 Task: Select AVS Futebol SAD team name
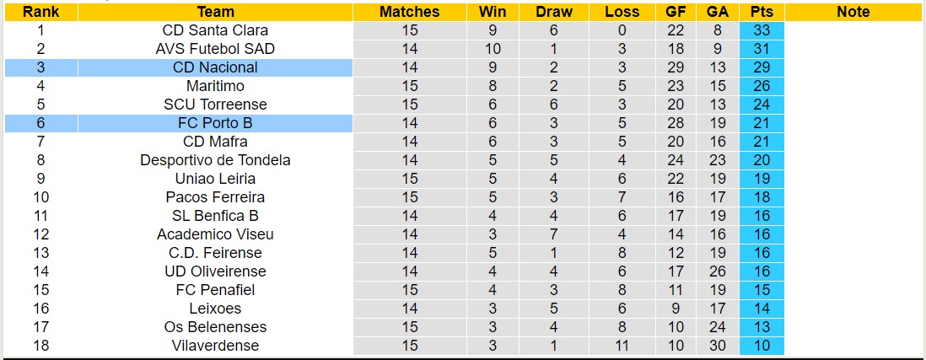click(x=215, y=49)
